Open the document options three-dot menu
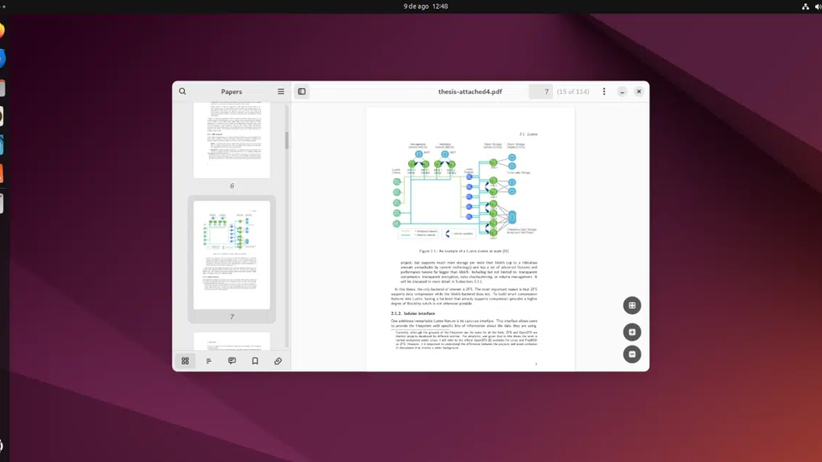This screenshot has height=462, width=822. click(604, 92)
